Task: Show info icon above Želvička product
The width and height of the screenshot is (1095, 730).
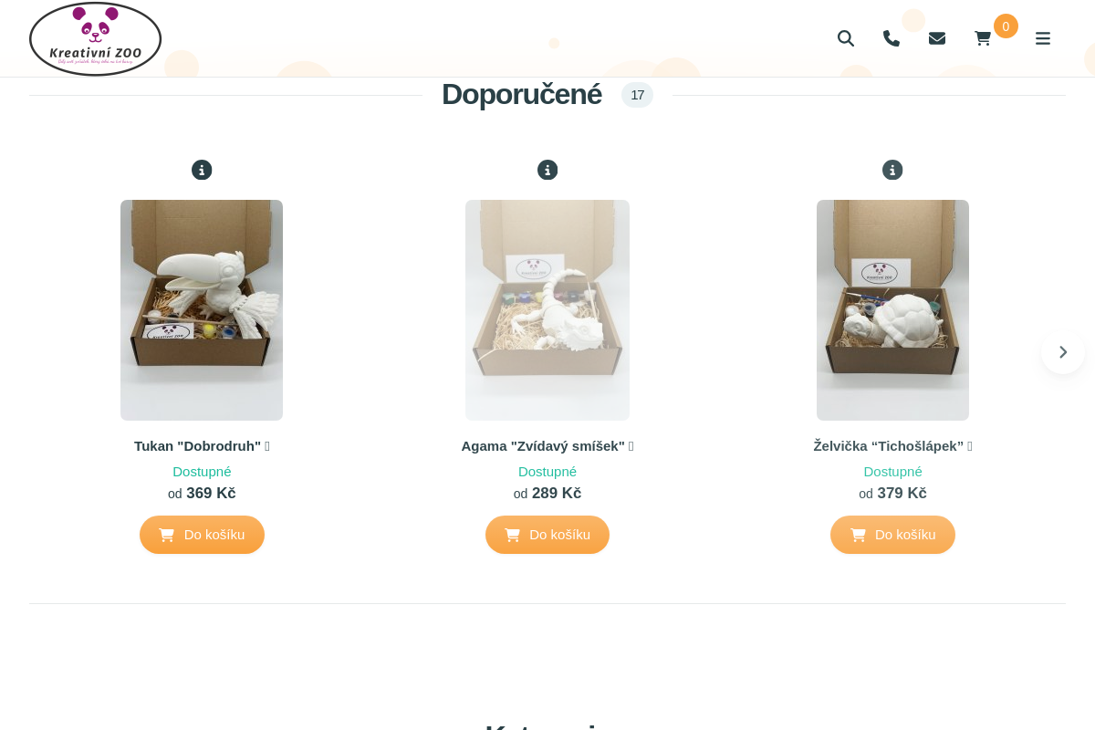Action: tap(892, 170)
